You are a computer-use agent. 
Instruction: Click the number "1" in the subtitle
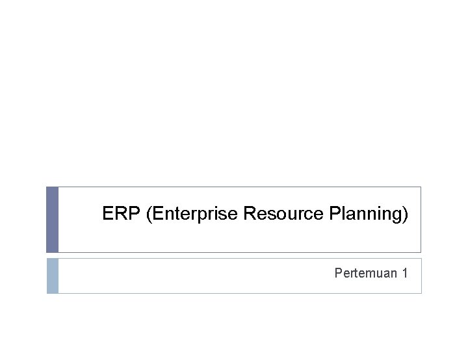(x=405, y=273)
